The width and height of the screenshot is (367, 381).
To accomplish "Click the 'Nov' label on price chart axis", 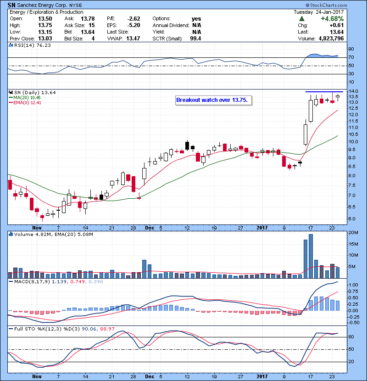I will click(x=37, y=228).
